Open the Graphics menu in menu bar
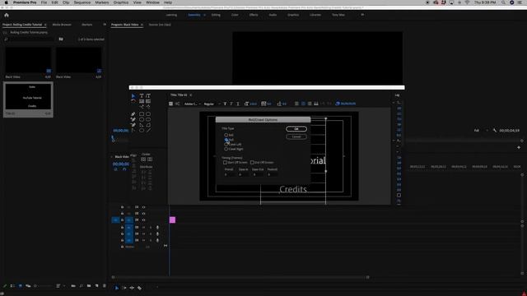527x296 pixels. pos(121,2)
